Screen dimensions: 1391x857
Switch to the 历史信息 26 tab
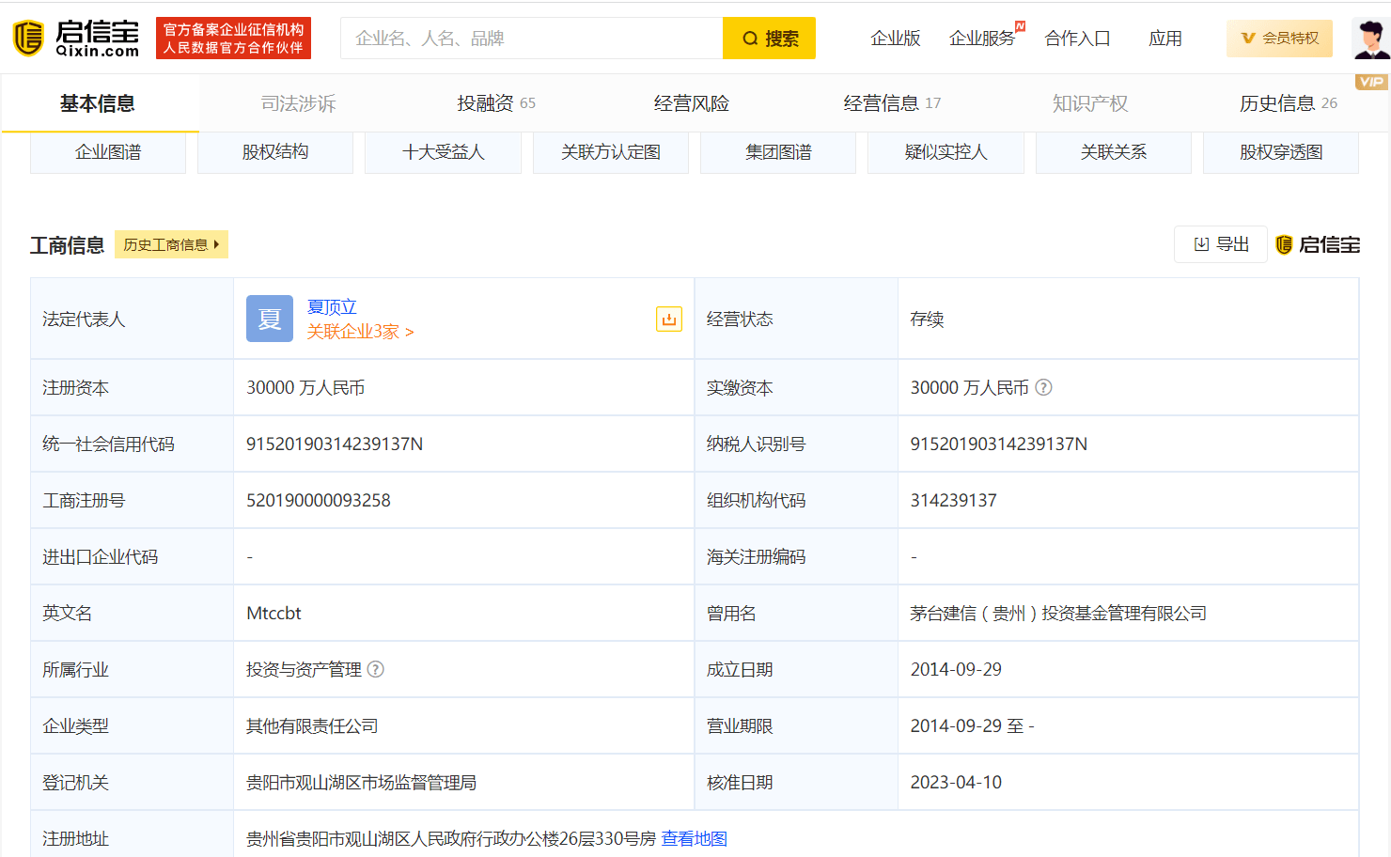coord(1289,103)
